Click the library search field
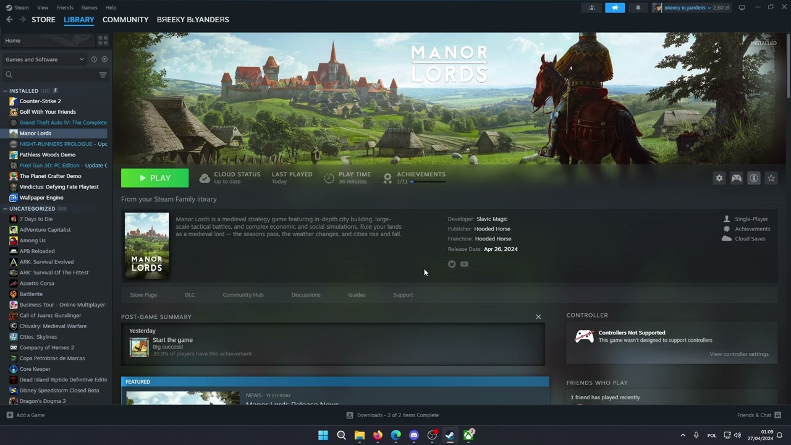 tap(49, 75)
